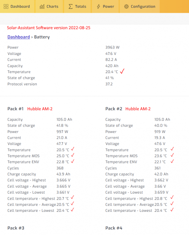Click the red checkmark beside 20.4 °C Temperature
The image size is (189, 235).
point(122,71)
